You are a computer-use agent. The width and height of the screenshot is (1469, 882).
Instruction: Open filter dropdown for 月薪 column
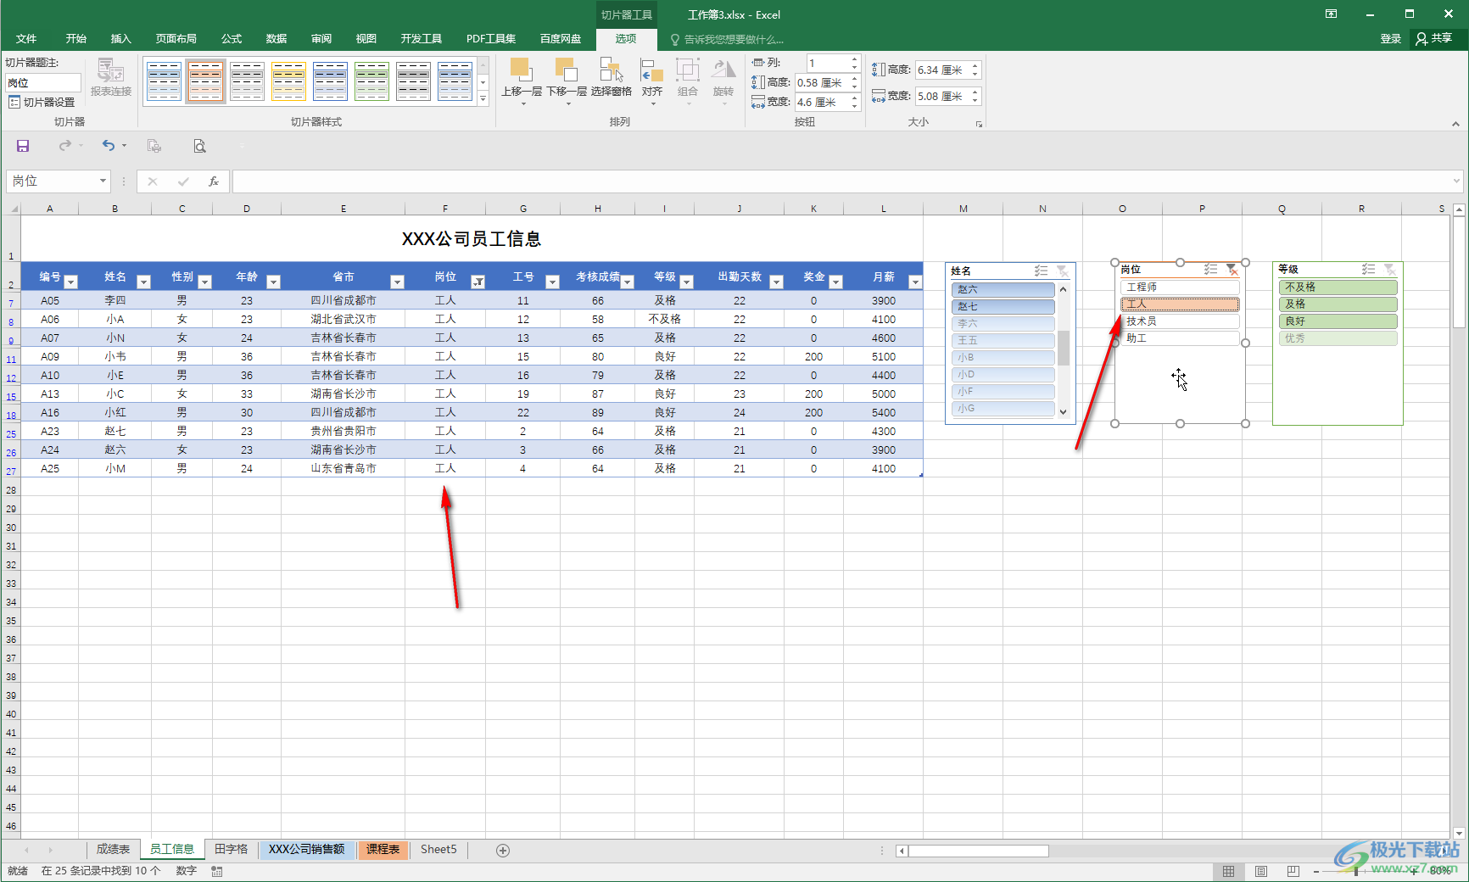pos(915,282)
